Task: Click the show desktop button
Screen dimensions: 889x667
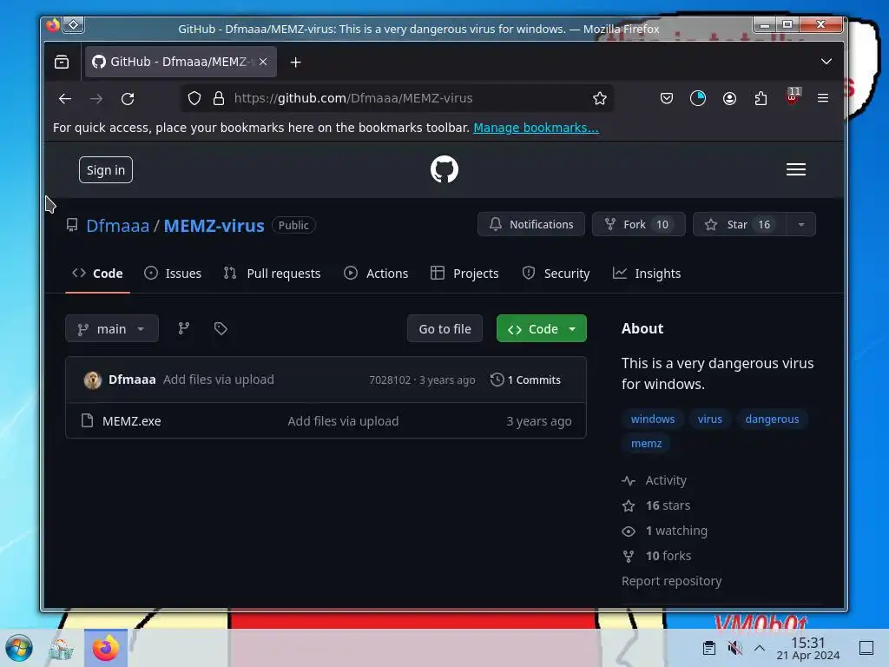Action: point(866,648)
